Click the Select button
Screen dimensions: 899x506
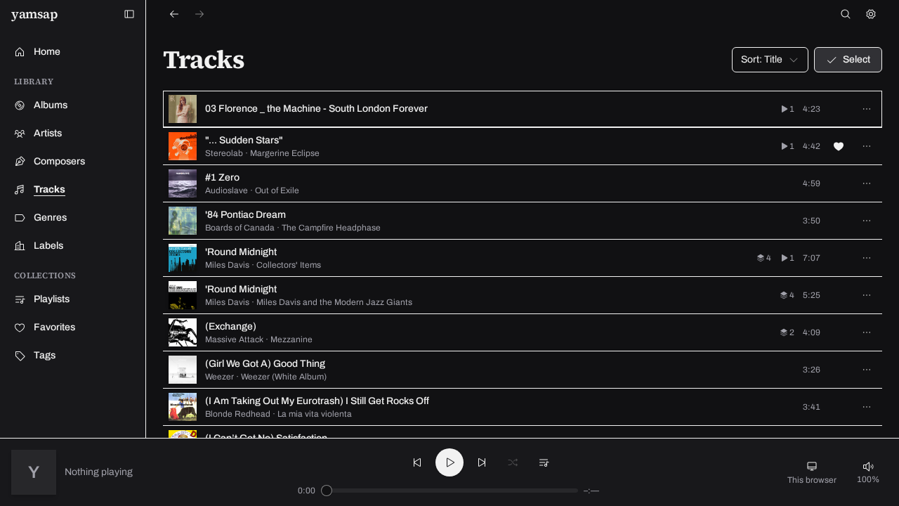[x=848, y=60]
